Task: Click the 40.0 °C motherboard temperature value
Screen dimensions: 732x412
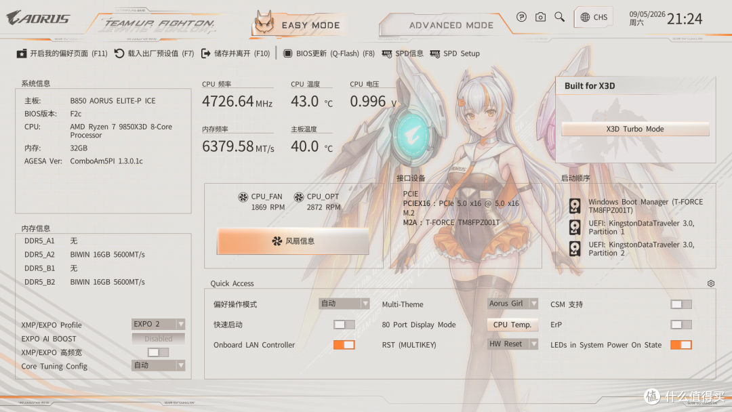Action: (x=311, y=146)
